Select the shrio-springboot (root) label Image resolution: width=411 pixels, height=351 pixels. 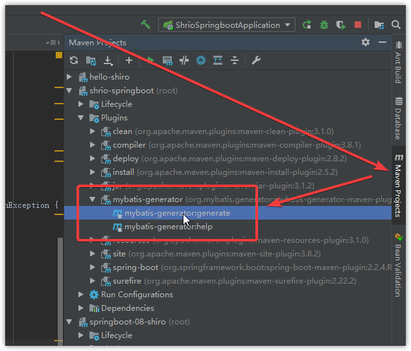134,91
